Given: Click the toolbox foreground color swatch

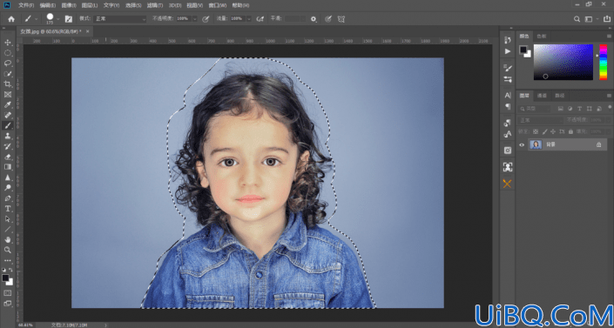Looking at the screenshot, I should pos(5,278).
